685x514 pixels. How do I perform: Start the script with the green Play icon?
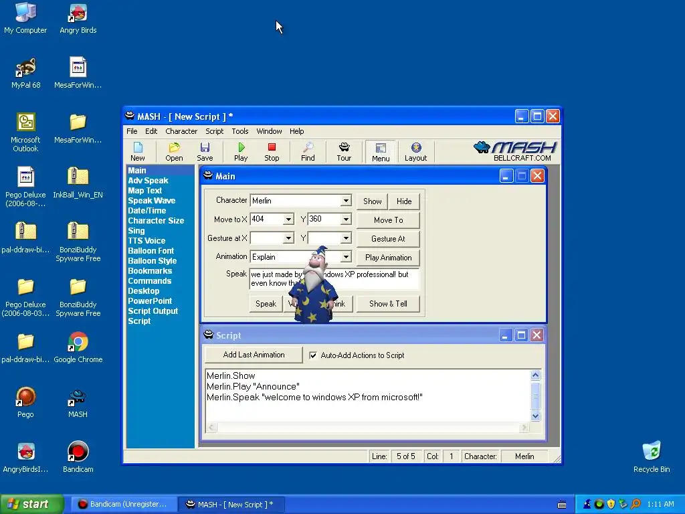(x=241, y=152)
